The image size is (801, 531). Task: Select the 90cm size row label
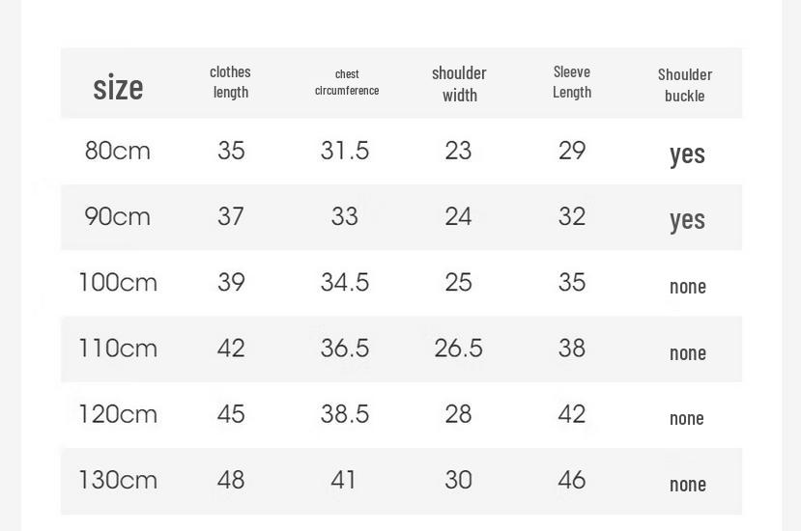pyautogui.click(x=118, y=216)
